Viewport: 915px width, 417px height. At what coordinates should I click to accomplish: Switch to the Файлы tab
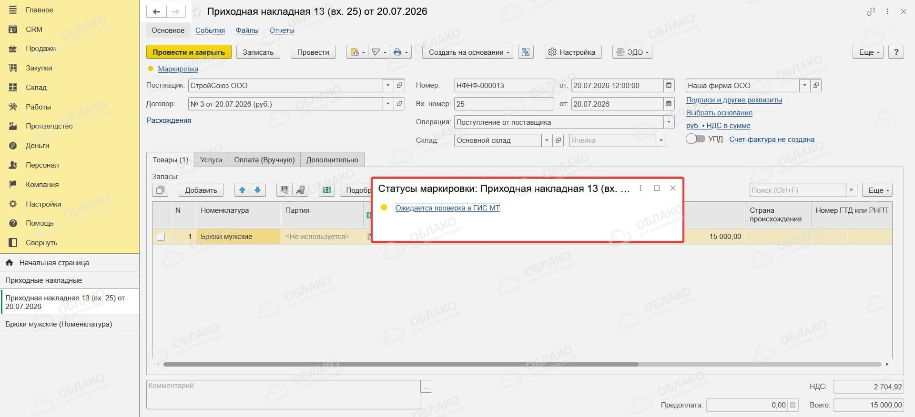(x=247, y=30)
